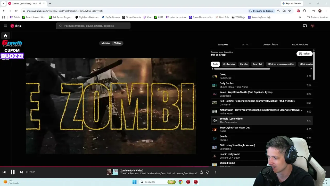Show more bookmarks with the chevron
This screenshot has height=186, width=330.
click(300, 17)
